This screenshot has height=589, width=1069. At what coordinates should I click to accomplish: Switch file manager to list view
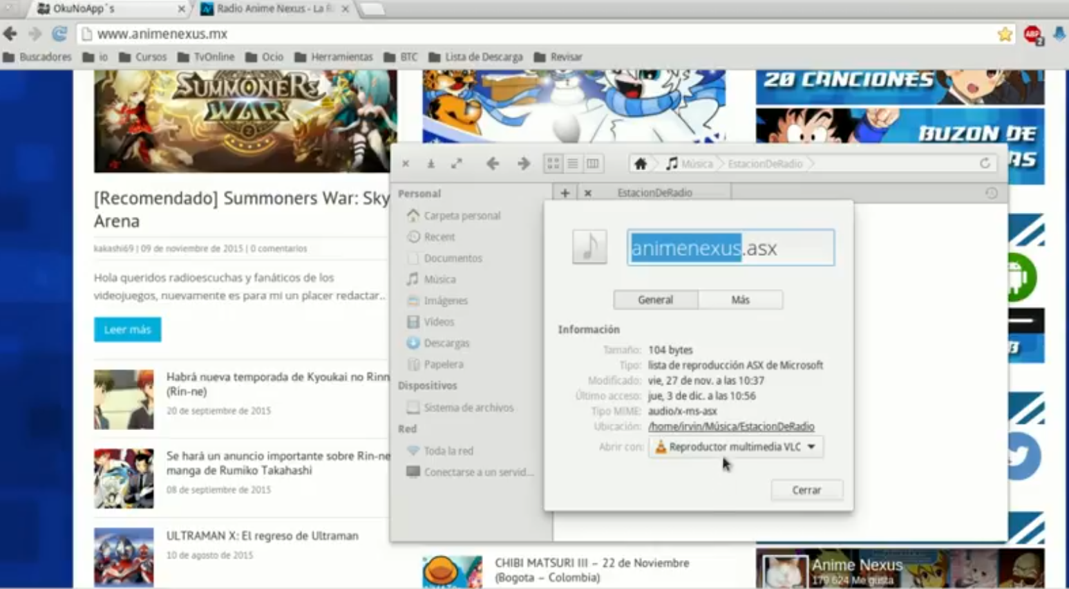point(573,164)
